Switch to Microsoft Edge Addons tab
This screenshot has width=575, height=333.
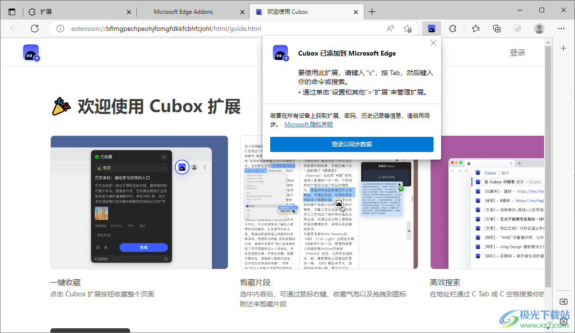click(x=193, y=12)
